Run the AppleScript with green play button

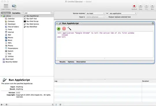pos(59,29)
